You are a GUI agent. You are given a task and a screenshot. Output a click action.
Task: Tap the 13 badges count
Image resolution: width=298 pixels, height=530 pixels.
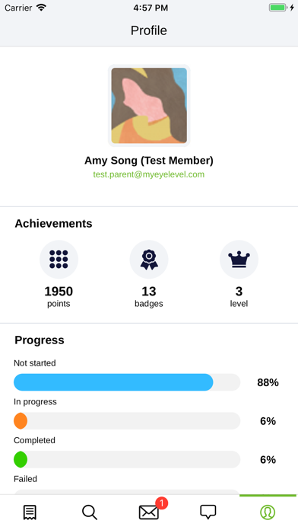[x=149, y=292]
